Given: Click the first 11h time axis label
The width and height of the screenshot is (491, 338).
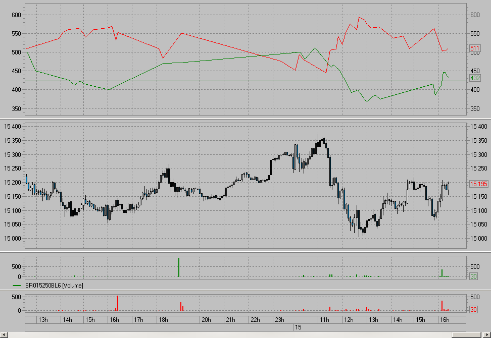Looking at the screenshot, I should (323, 320).
